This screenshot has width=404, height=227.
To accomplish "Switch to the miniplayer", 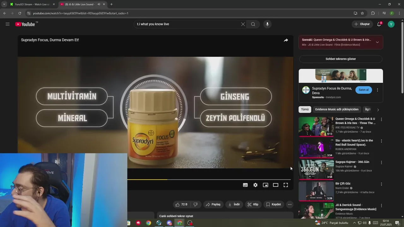I will click(265, 185).
